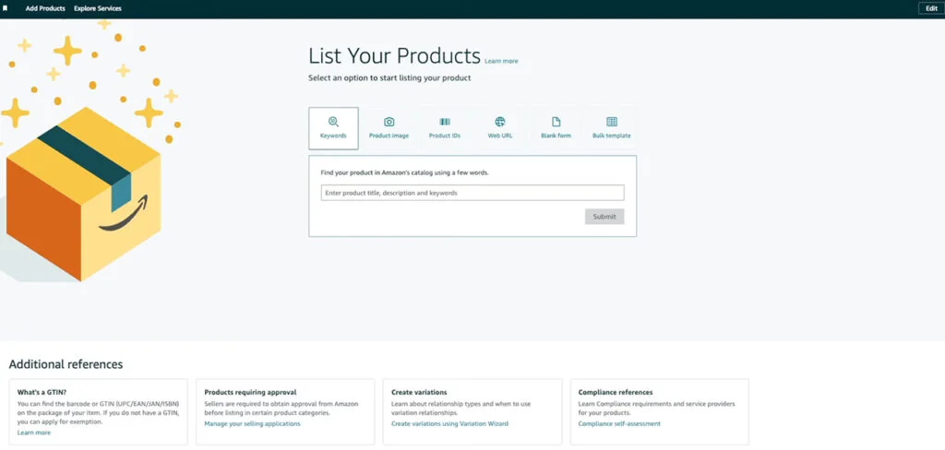Click the Edit button in top bar
This screenshot has width=945, height=450.
click(931, 8)
